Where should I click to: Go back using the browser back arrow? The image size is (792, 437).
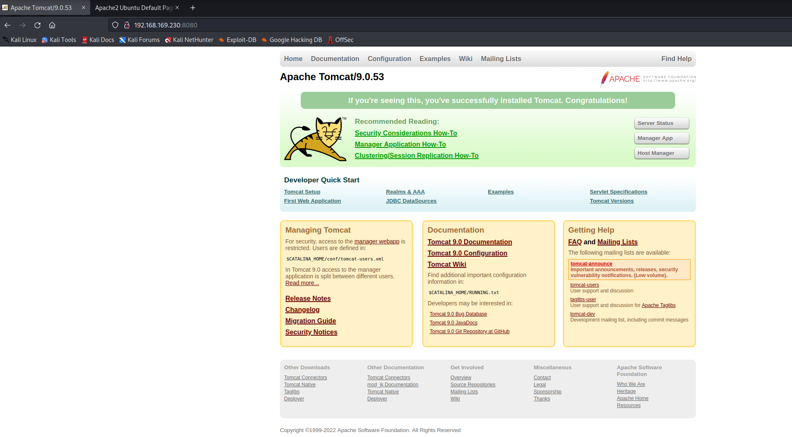7,25
